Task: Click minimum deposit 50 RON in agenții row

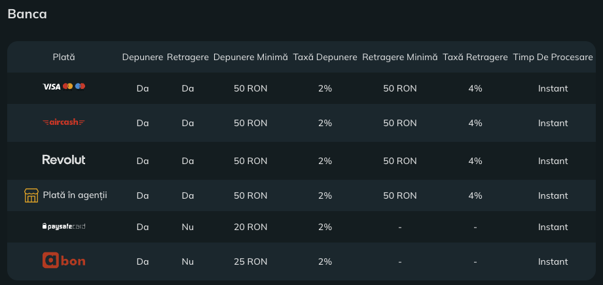Action: [x=250, y=195]
